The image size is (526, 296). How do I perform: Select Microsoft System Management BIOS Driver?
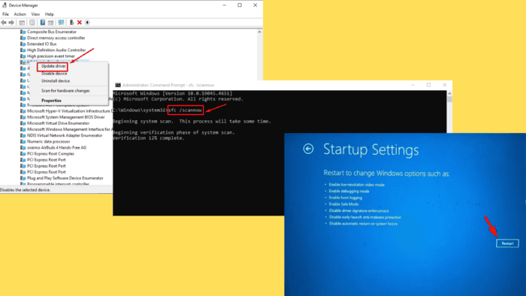point(66,117)
